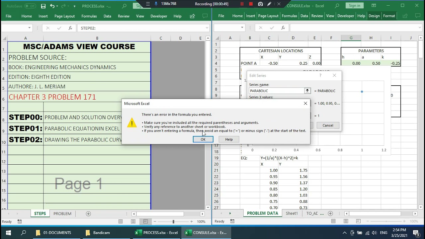
Task: Click the Redo icon in PROCESS.xlsx
Action: tap(64, 6)
